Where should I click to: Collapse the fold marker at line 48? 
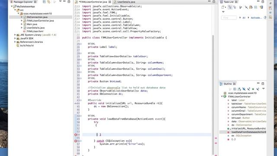tap(81, 116)
